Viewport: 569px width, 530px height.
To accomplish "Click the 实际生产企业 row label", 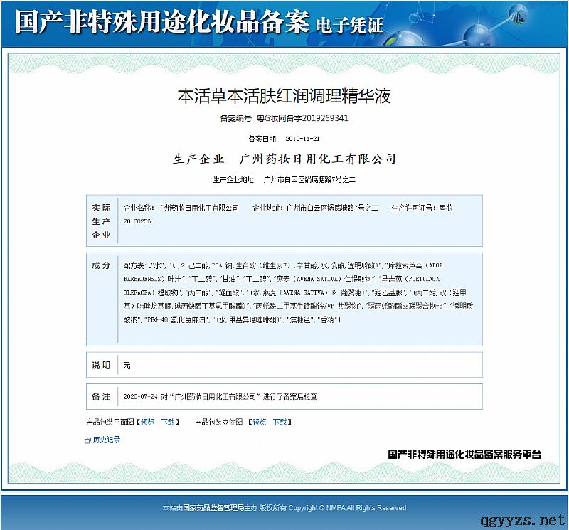I will tap(101, 221).
